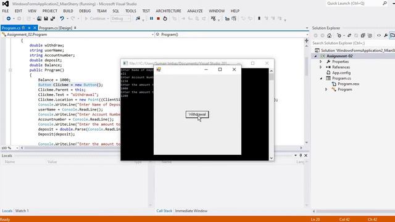Click the code editor vertical scrollbar
This screenshot has height=222, width=395.
click(307, 94)
